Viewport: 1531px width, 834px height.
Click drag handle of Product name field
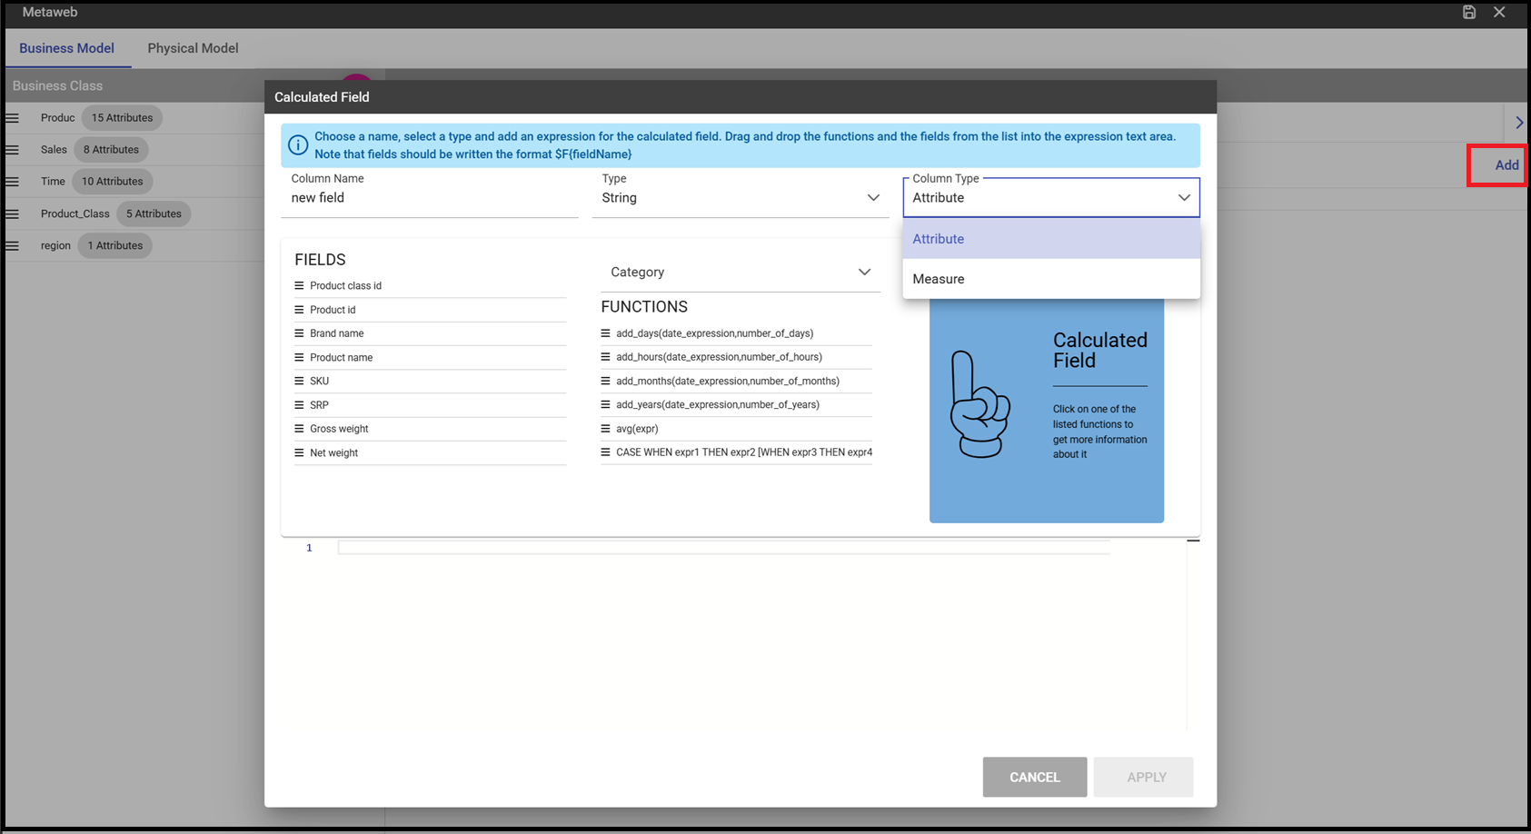coord(299,358)
